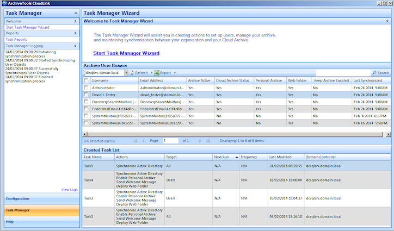Click the Start Task Manager Wizard sidebar link
The height and width of the screenshot is (231, 394).
[x=27, y=27]
